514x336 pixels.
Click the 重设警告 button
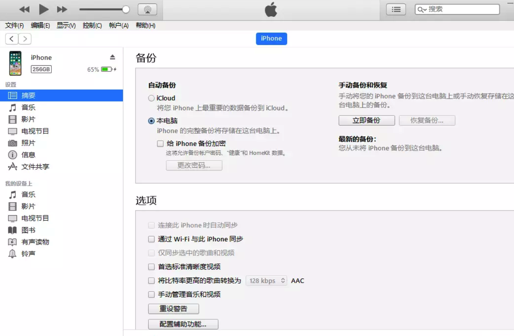point(173,309)
